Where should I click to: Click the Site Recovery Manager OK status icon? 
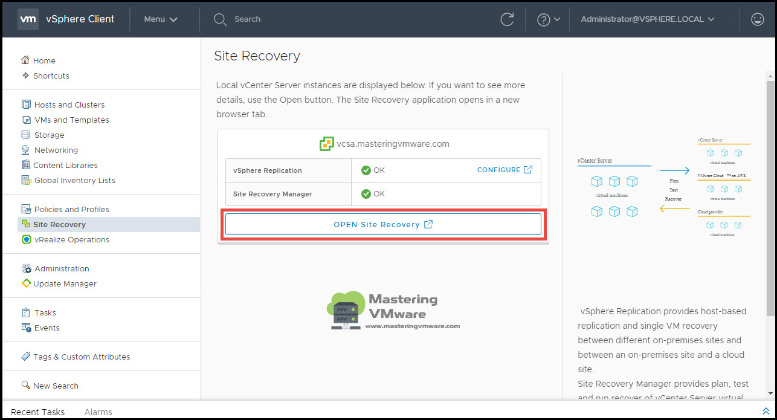pyautogui.click(x=366, y=194)
